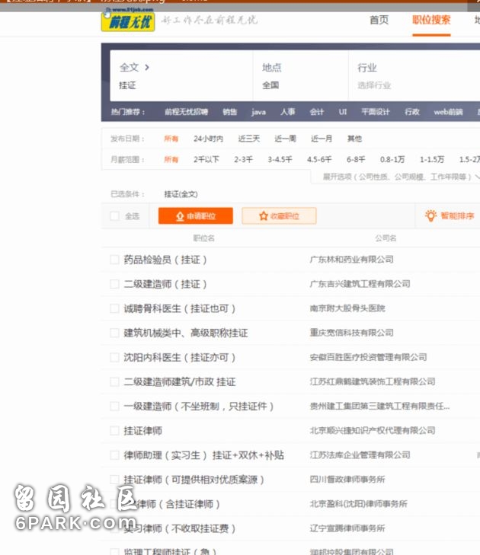Image resolution: width=480 pixels, height=555 pixels.
Task: Click the 智能排序 lightbulb icon
Action: tap(430, 215)
